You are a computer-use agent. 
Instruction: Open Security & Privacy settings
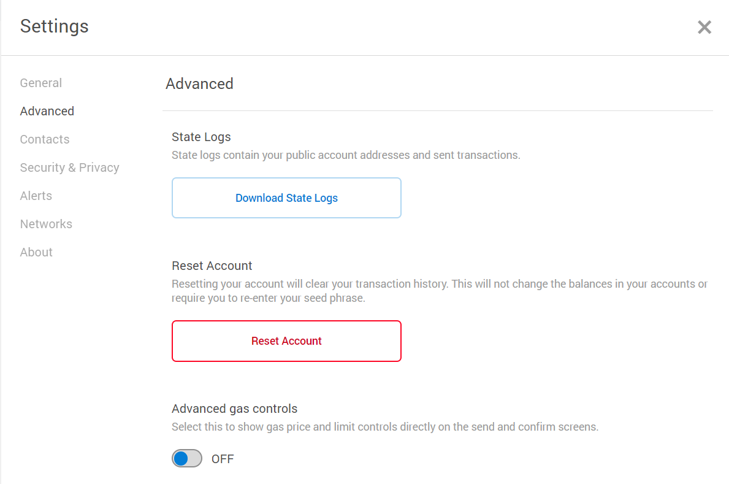(69, 167)
